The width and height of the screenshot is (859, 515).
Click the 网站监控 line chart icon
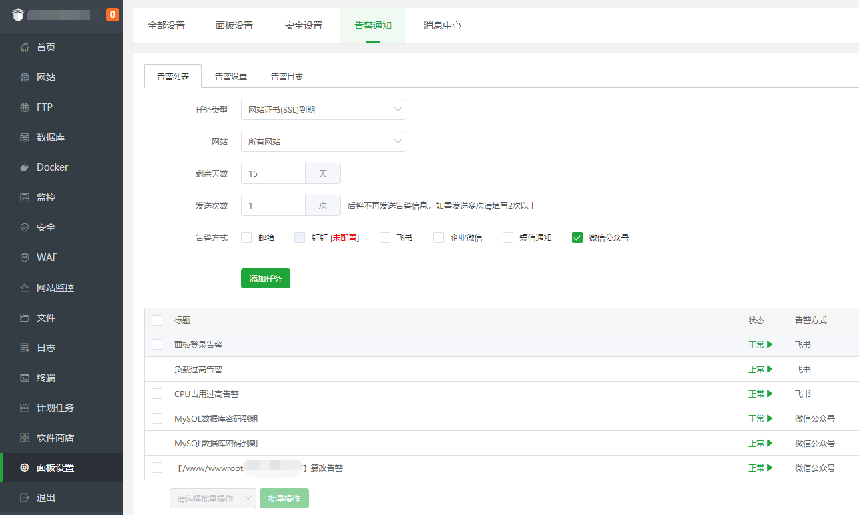(x=25, y=288)
